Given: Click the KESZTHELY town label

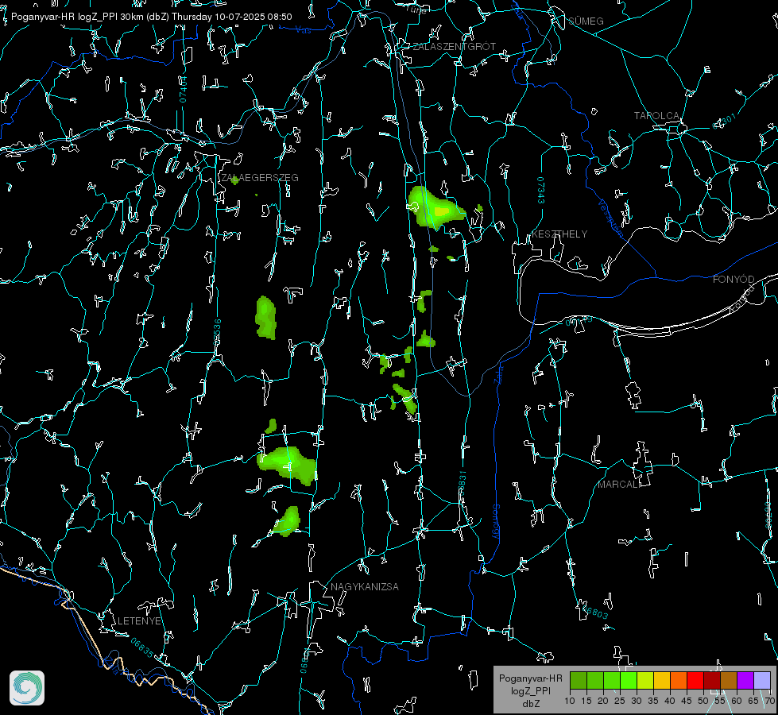Looking at the screenshot, I should [x=559, y=234].
